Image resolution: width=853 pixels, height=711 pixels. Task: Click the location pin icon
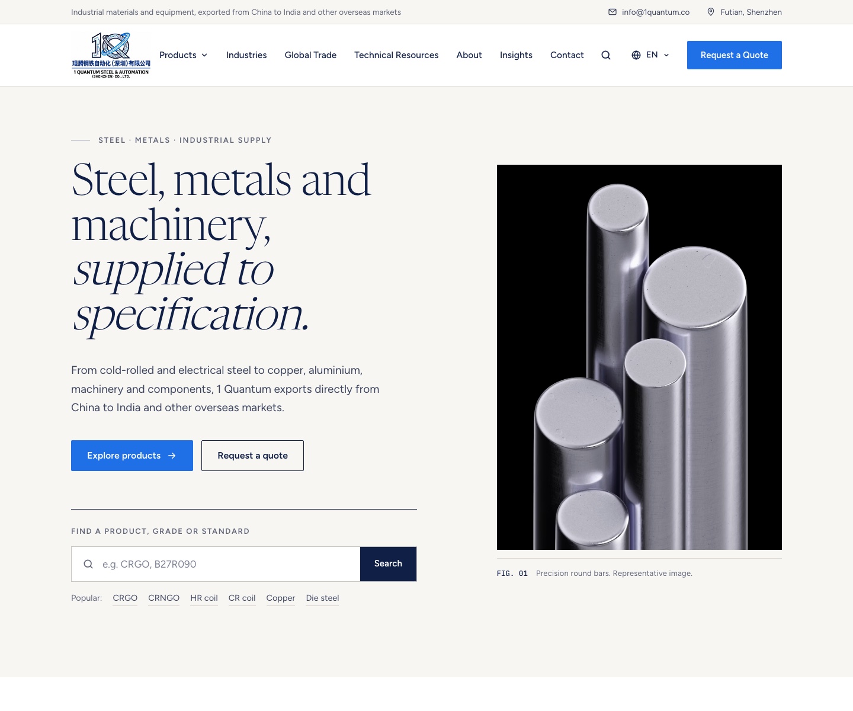coord(711,12)
